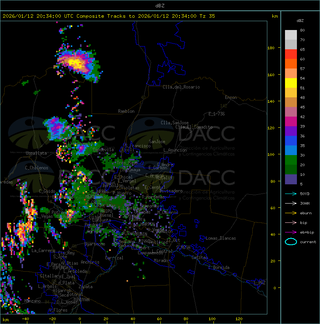Click the '120' km tick on bottom axis
Screen dimensions: 320x324
coord(238,319)
